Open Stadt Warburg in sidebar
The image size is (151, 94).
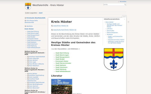(32, 46)
